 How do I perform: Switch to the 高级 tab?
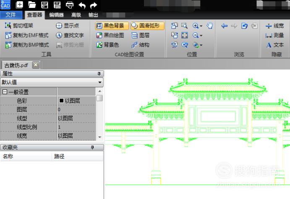(x=76, y=15)
